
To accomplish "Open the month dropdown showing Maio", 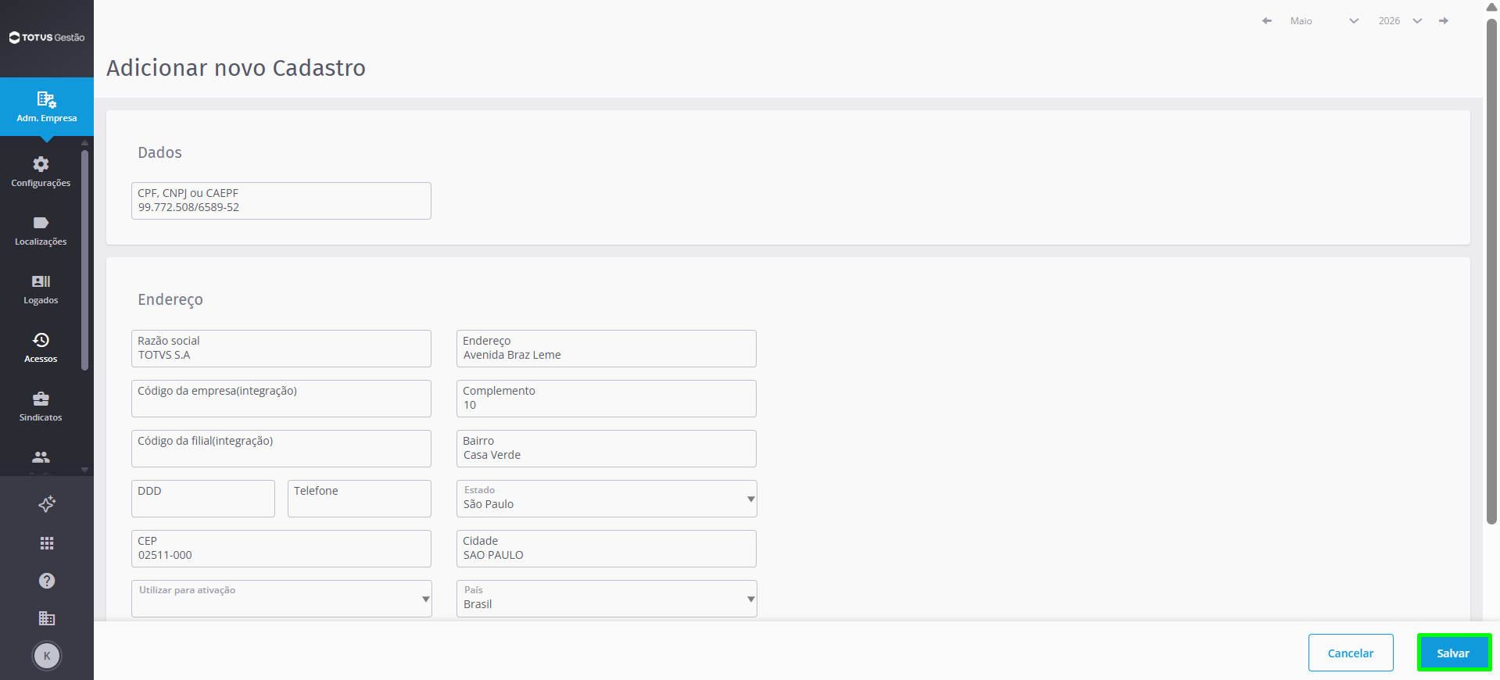I will click(x=1324, y=21).
